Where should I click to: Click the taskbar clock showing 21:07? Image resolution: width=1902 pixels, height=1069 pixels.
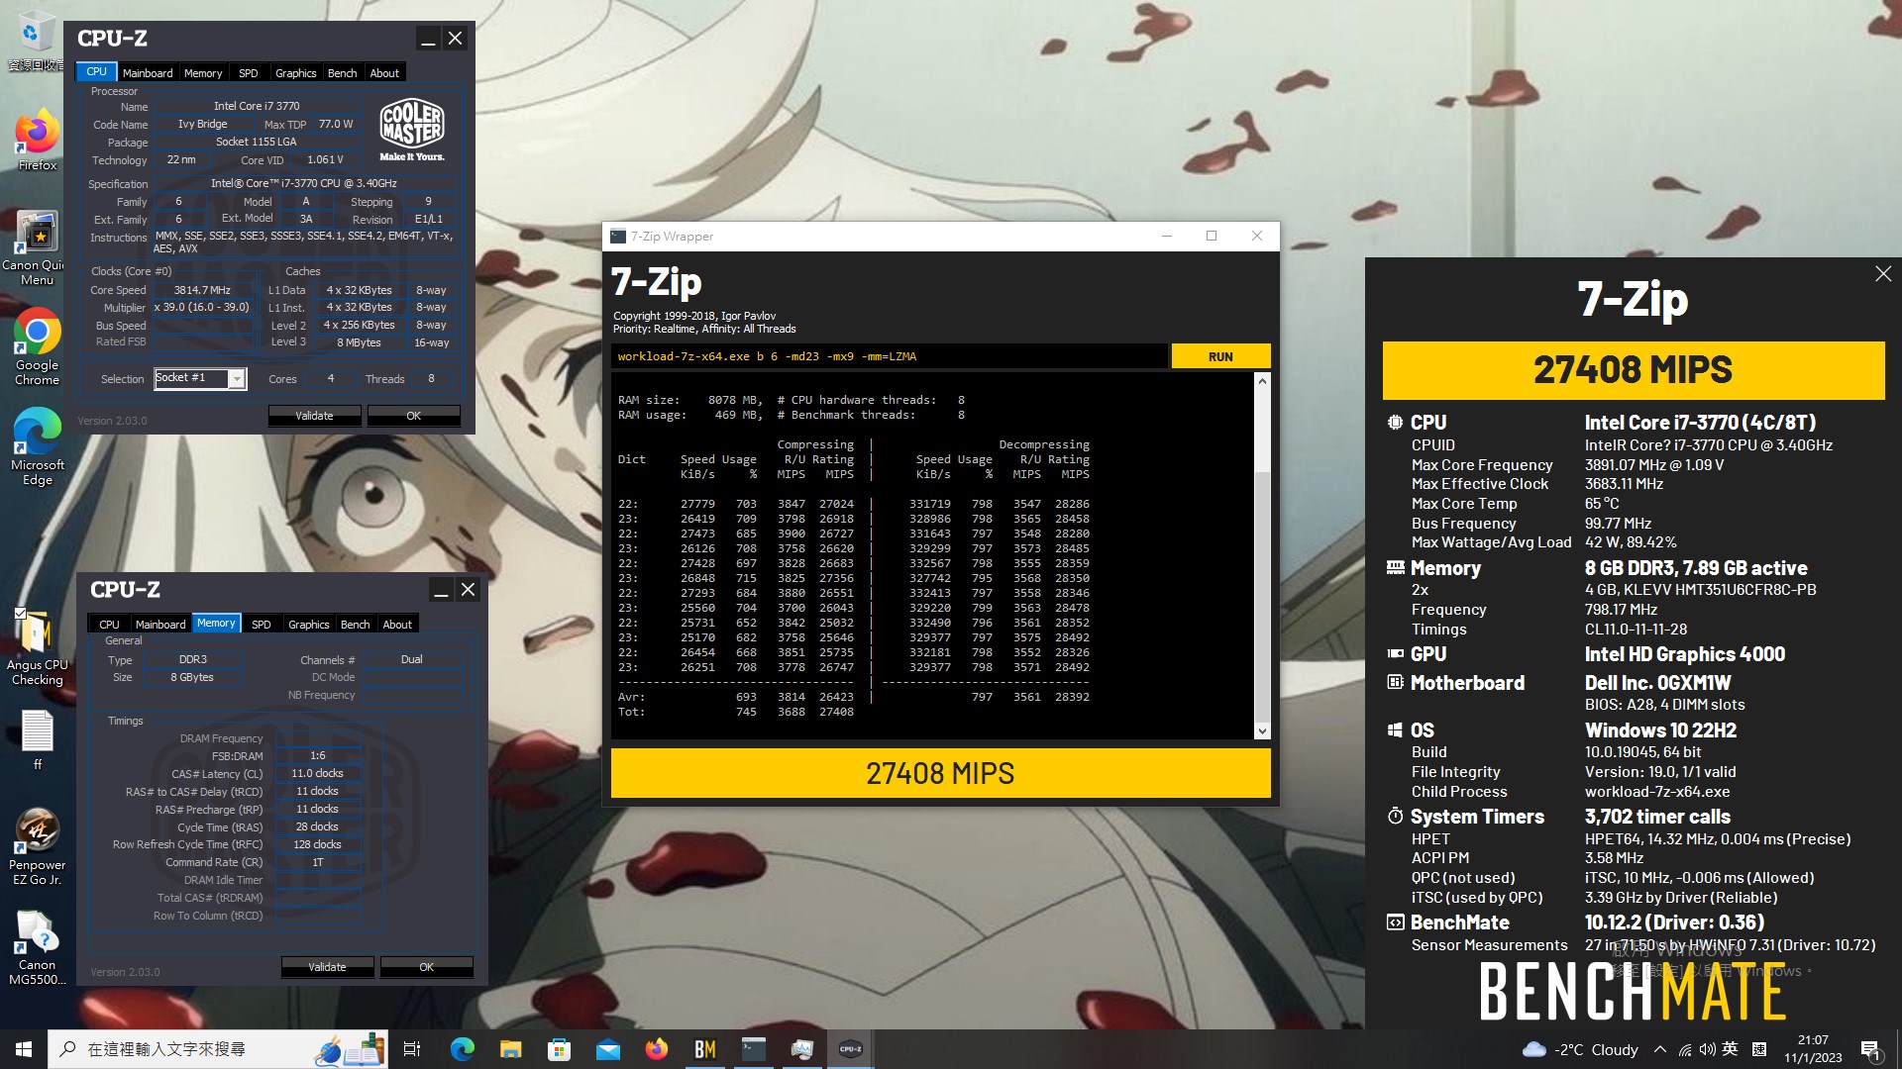pos(1813,1049)
